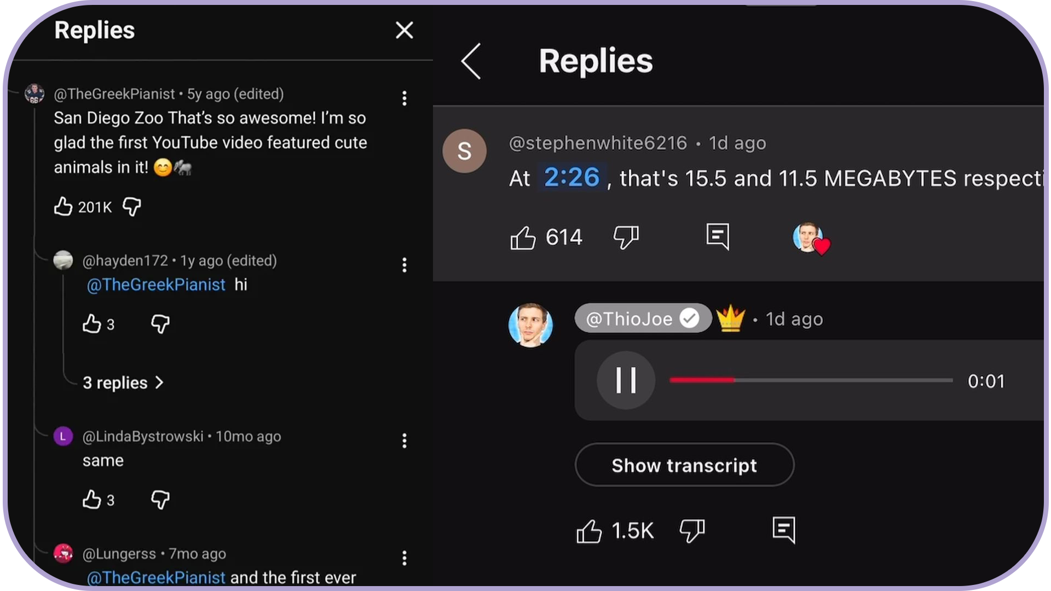Like TheGreekPianist's San Diego Zoo comment
The width and height of the screenshot is (1051, 591).
coord(63,206)
